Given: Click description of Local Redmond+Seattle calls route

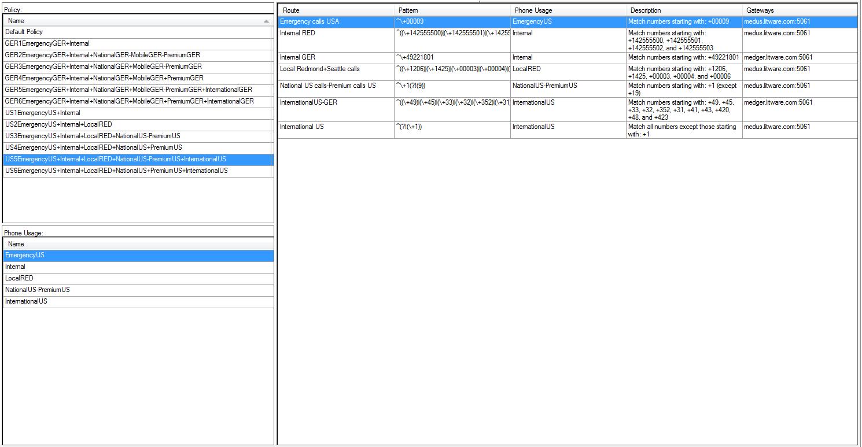Looking at the screenshot, I should tap(684, 72).
